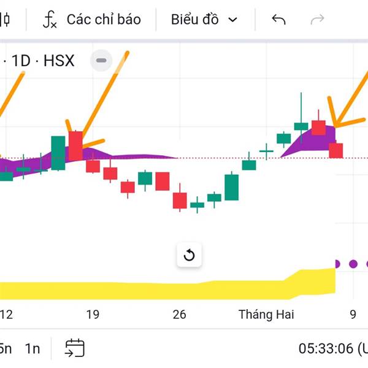Open Các chỉ báo indicators menu

(92, 20)
